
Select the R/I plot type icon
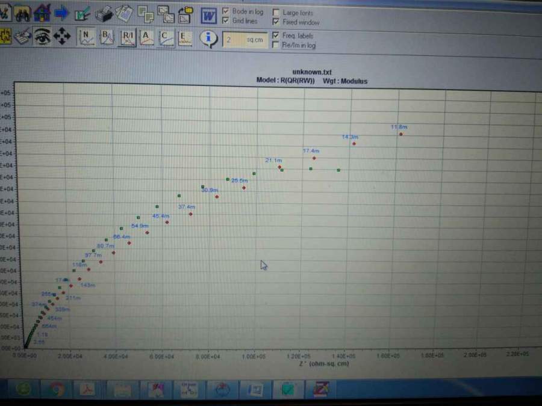pyautogui.click(x=128, y=38)
